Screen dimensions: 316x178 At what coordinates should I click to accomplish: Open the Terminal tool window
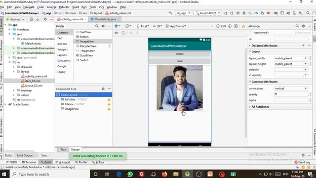(x=29, y=162)
